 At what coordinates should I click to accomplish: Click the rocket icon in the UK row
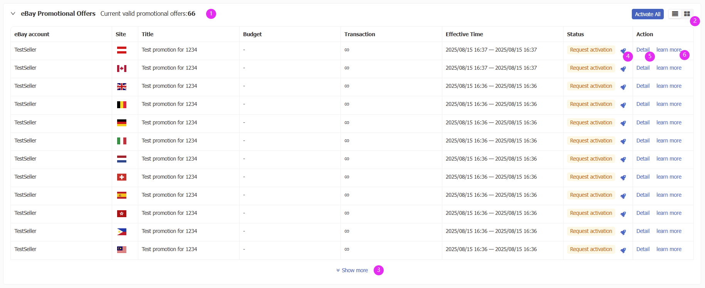[x=623, y=87]
